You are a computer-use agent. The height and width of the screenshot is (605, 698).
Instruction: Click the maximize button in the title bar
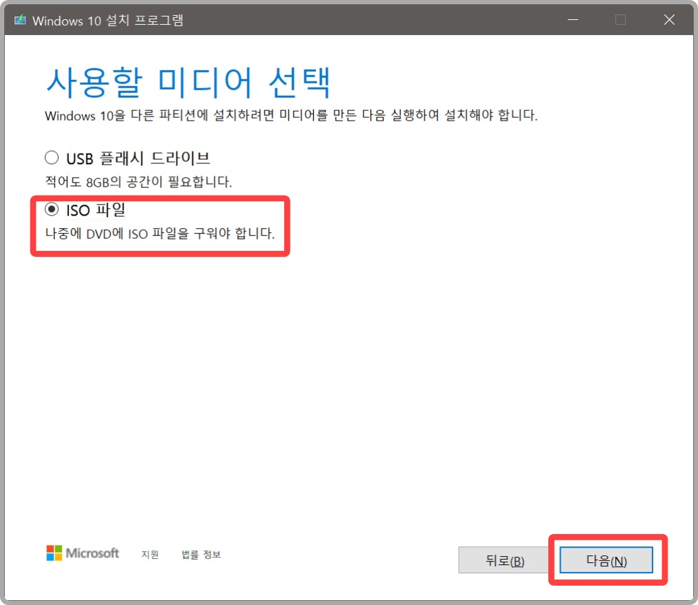[620, 20]
